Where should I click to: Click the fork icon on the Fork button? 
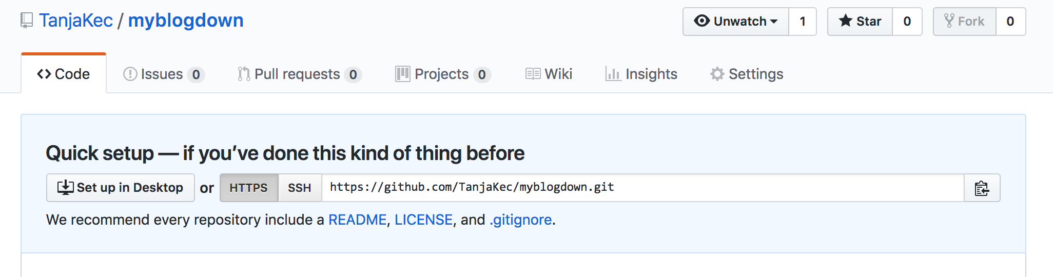pos(949,21)
